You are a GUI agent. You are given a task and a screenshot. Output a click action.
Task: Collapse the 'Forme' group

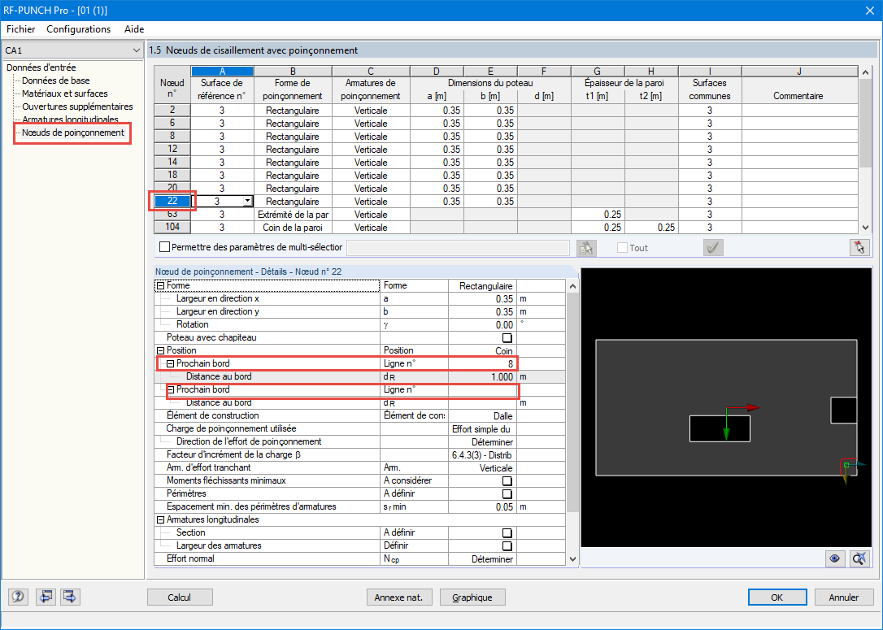tap(160, 285)
